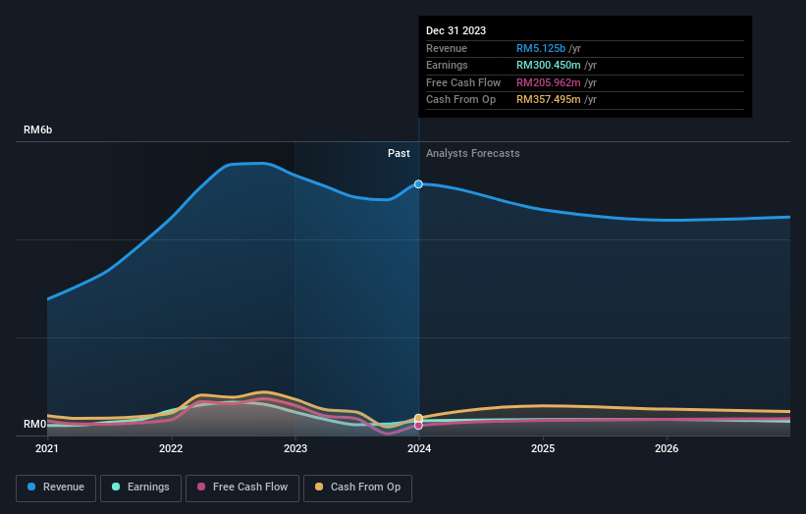Viewport: 806px width, 514px height.
Task: Click the Earnings row label in tooltip
Action: pyautogui.click(x=448, y=65)
